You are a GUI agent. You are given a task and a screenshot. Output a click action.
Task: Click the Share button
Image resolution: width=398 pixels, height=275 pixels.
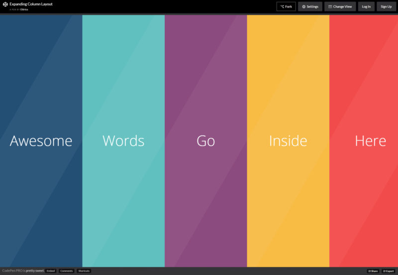[373, 271]
